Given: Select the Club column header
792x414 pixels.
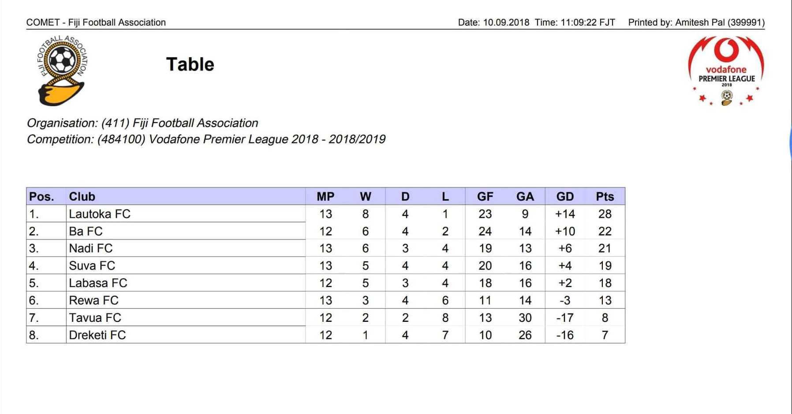Looking at the screenshot, I should point(82,197).
